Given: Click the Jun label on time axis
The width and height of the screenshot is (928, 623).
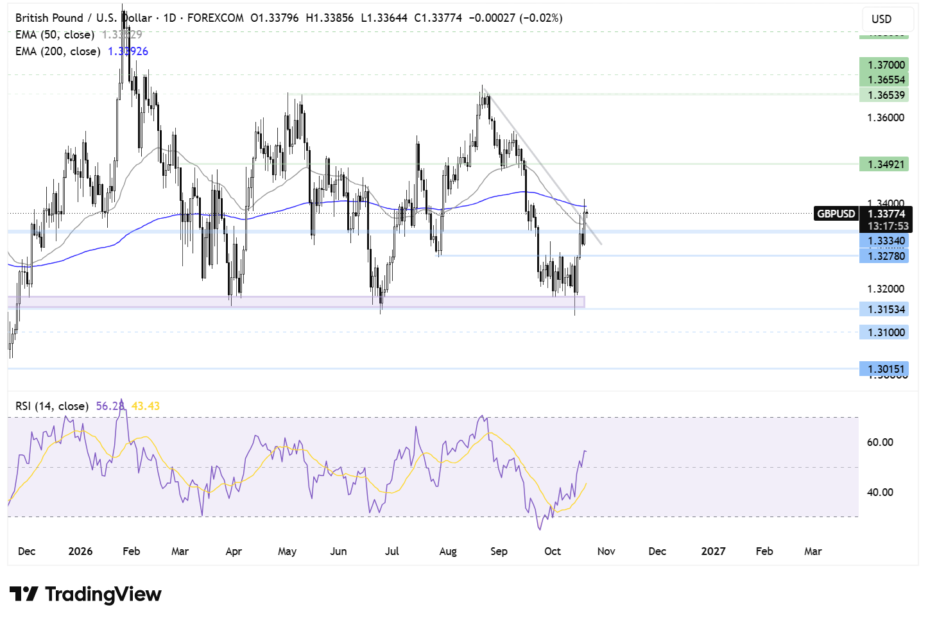Looking at the screenshot, I should coord(338,551).
